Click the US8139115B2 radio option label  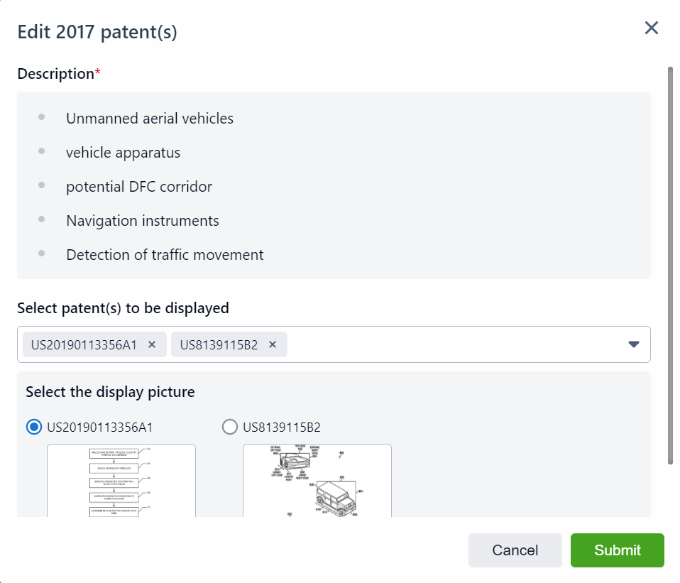pyautogui.click(x=282, y=427)
